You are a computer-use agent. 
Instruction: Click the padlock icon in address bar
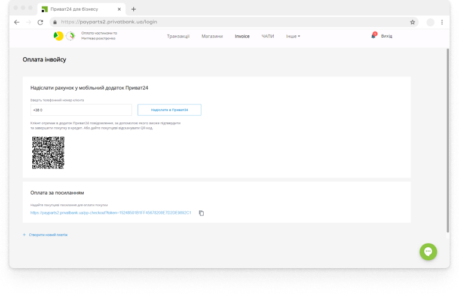pos(54,22)
